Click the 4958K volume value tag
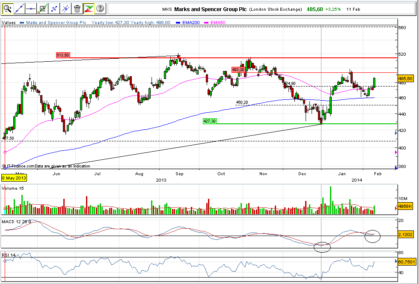 coord(405,206)
